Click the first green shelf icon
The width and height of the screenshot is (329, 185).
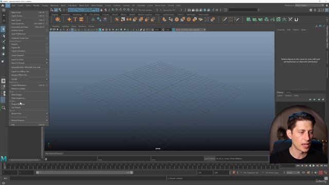248,20
